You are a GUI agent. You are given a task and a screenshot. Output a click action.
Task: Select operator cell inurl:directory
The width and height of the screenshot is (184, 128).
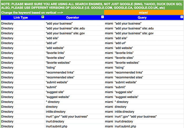pyautogui.click(x=74, y=121)
